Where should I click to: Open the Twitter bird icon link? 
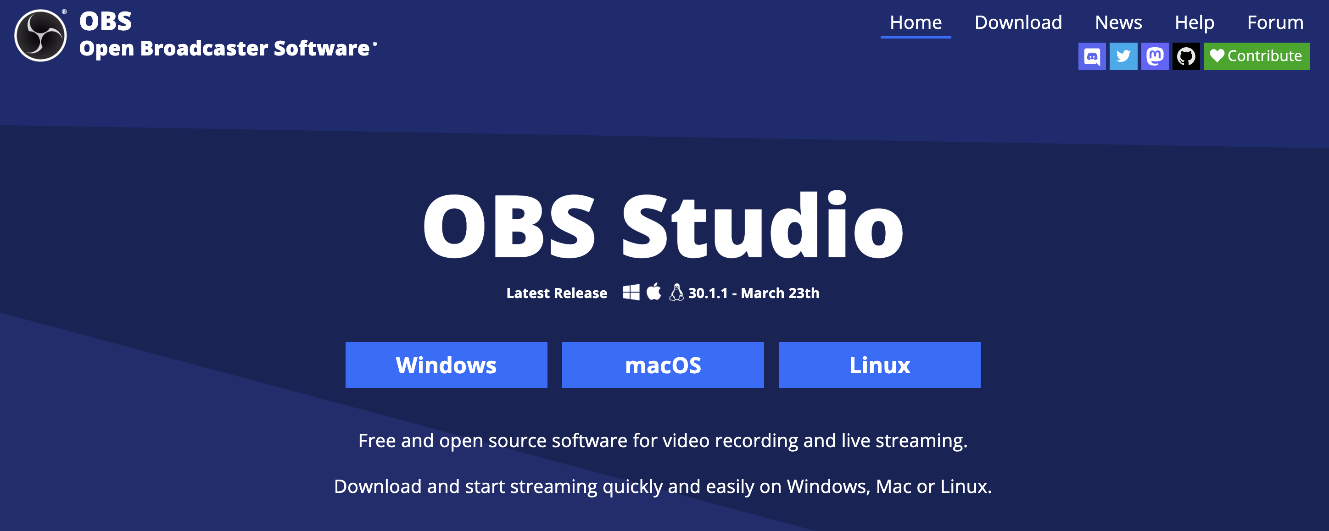[x=1123, y=56]
